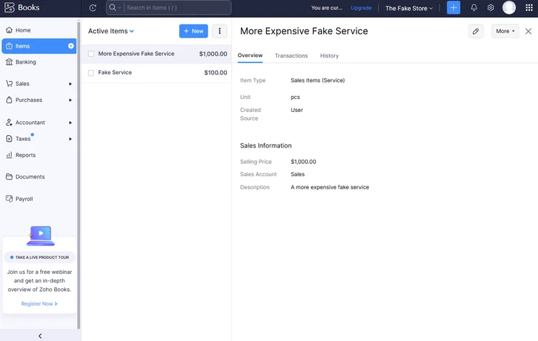Click the Zoho Books logo icon
Viewport: 538px width, 341px height.
pyautogui.click(x=9, y=7)
